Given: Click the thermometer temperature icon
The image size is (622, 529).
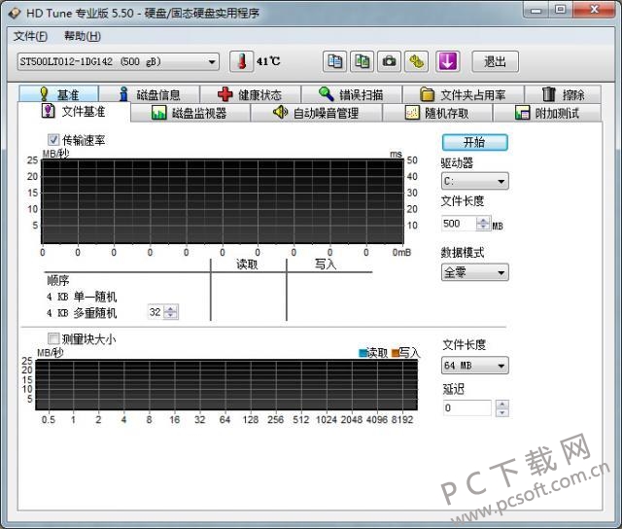Looking at the screenshot, I should point(242,61).
